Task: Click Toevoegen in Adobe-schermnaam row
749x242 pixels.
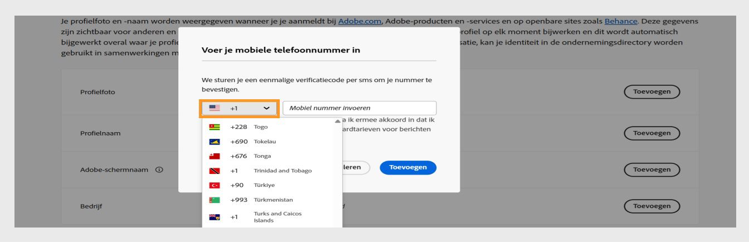Action: 652,170
